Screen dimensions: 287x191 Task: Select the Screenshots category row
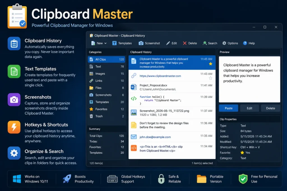pos(107,95)
